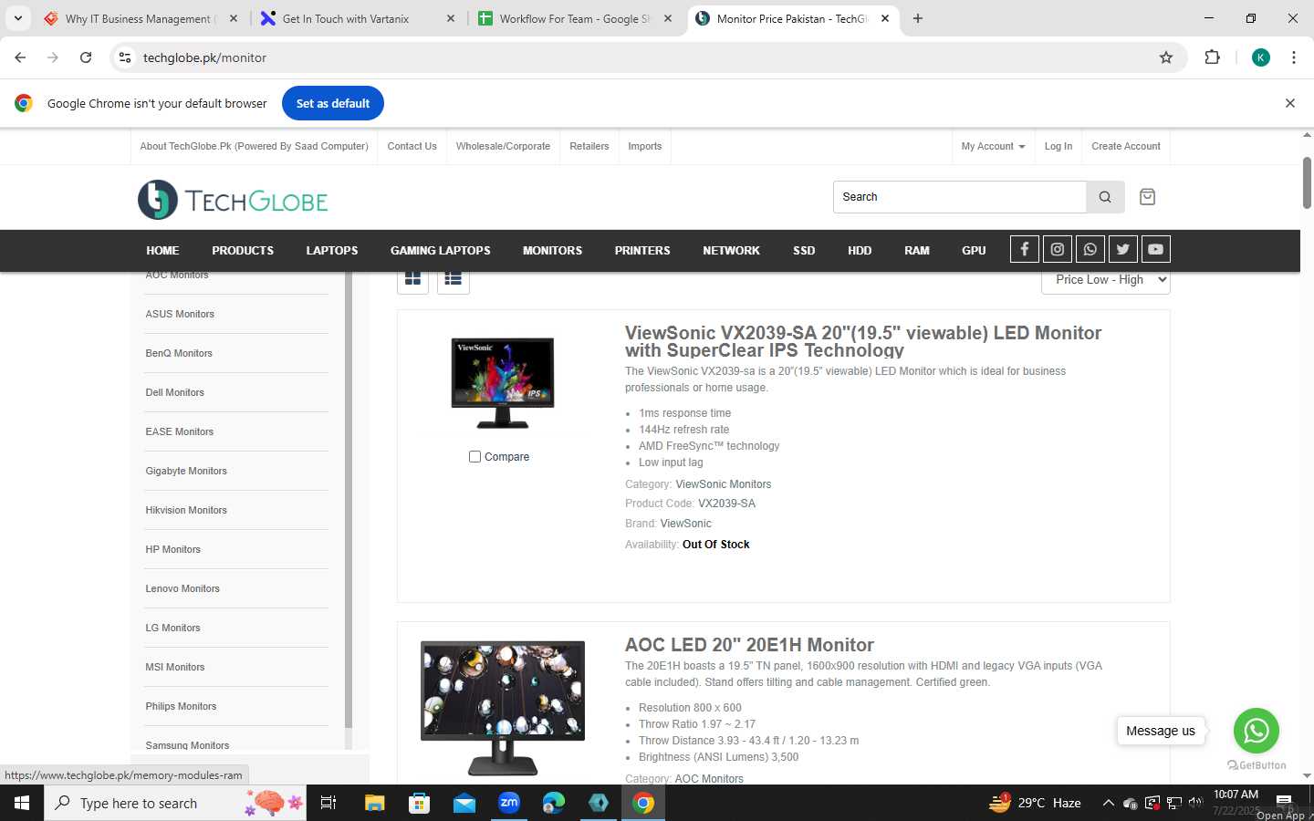Click the AOC monitor product image
The height and width of the screenshot is (821, 1314).
click(503, 708)
